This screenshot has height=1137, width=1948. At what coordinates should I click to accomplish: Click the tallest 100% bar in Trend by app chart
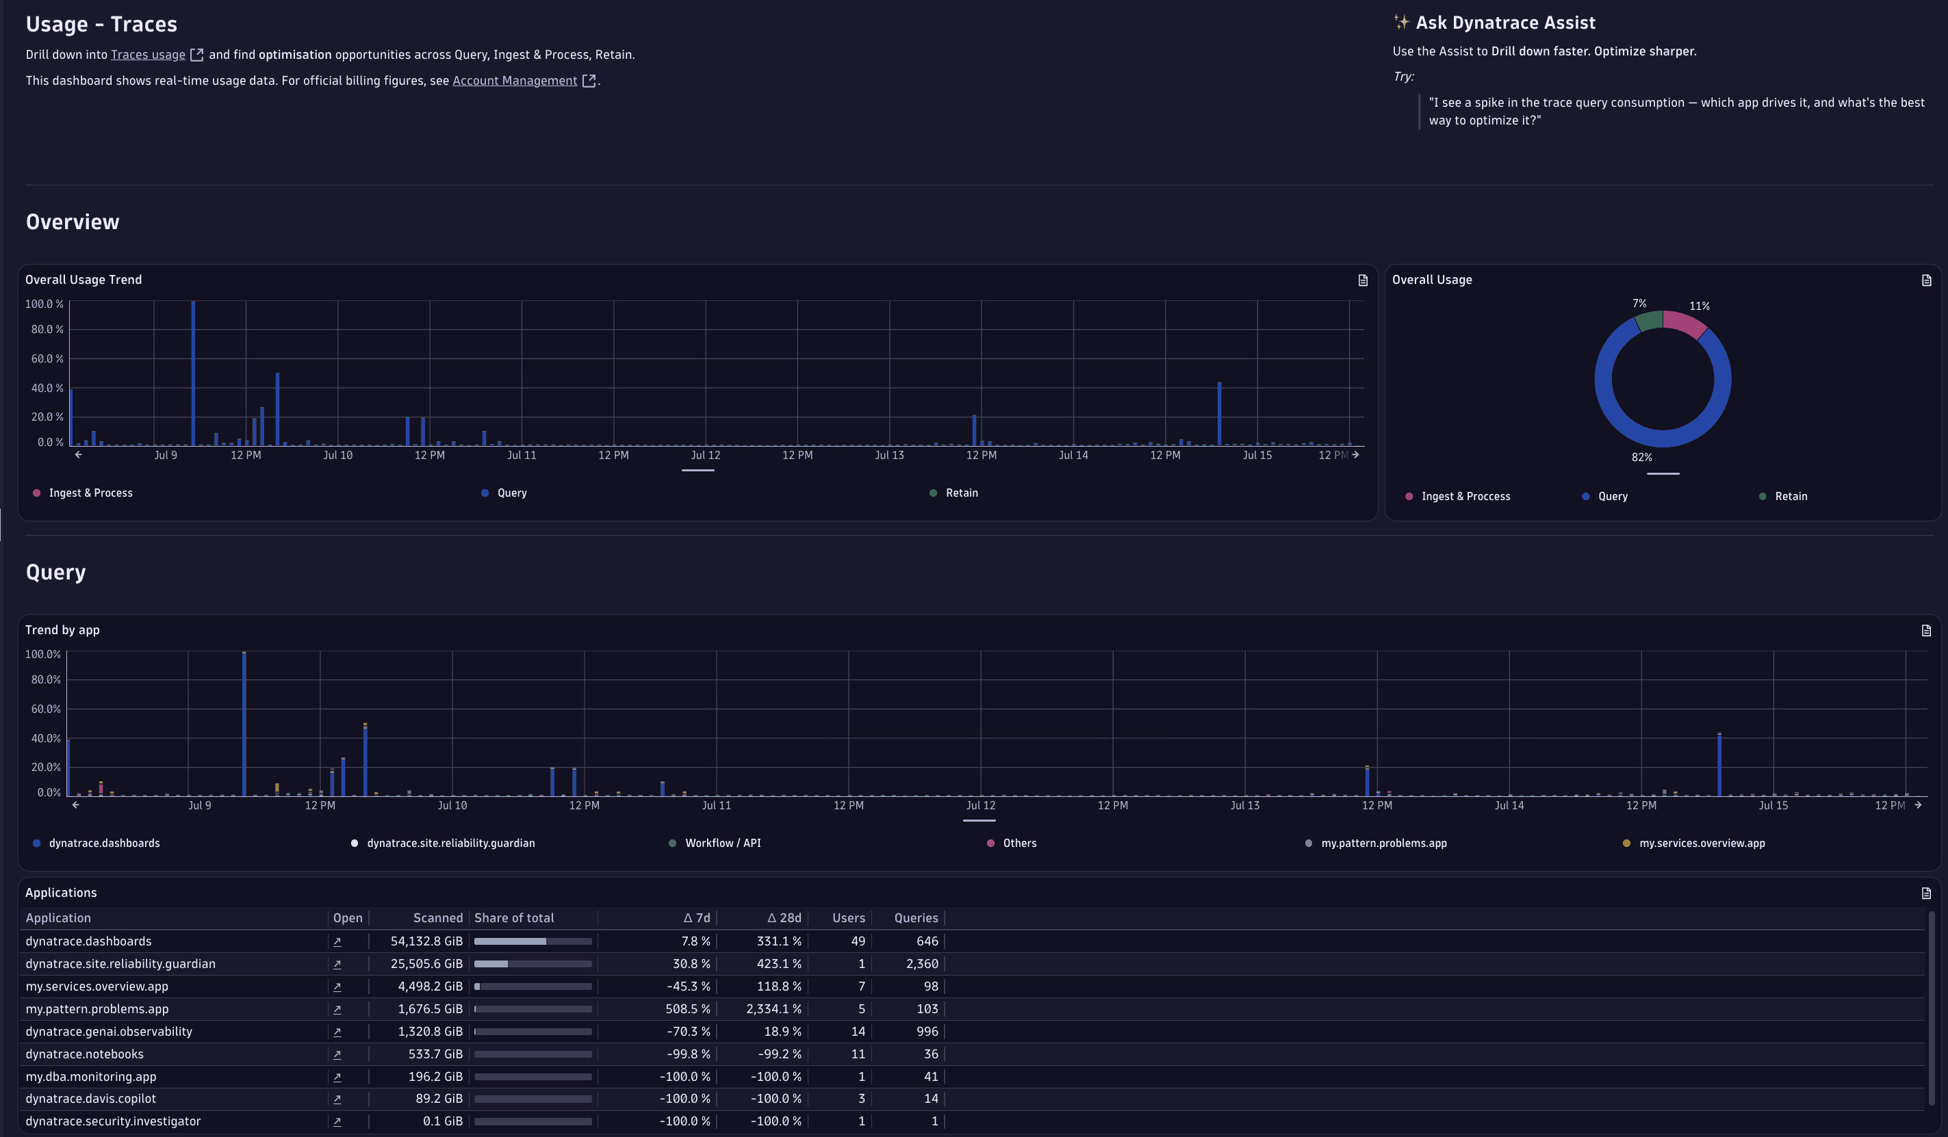[244, 724]
